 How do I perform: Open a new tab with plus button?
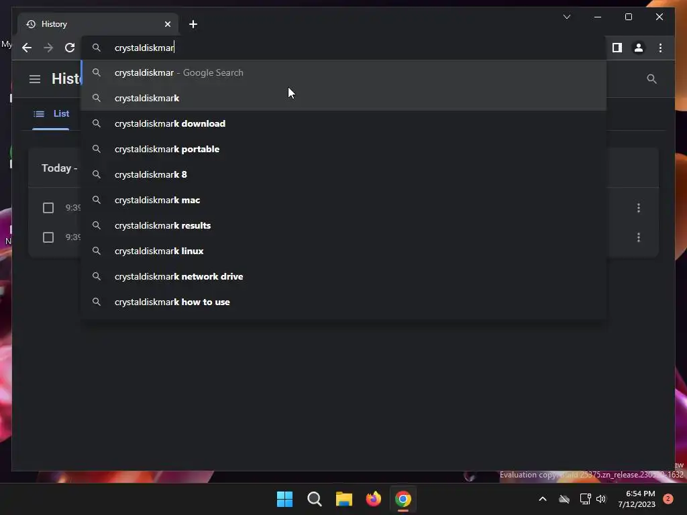pyautogui.click(x=193, y=24)
